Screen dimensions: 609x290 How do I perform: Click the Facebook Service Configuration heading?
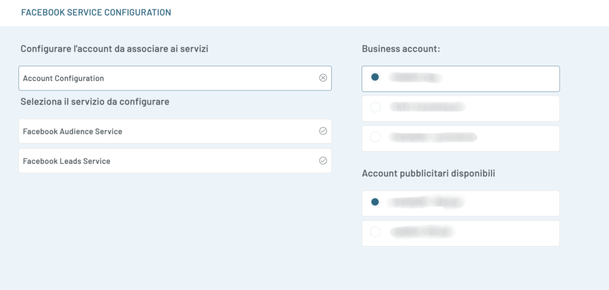(96, 12)
